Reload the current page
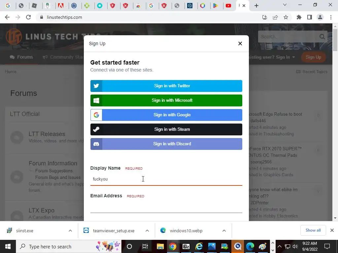 pos(28,17)
